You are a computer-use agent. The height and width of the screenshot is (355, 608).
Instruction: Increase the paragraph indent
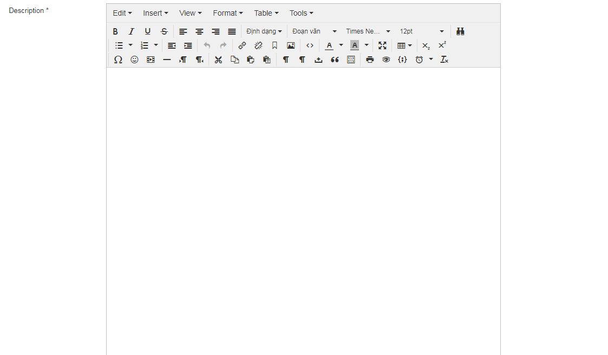point(188,46)
